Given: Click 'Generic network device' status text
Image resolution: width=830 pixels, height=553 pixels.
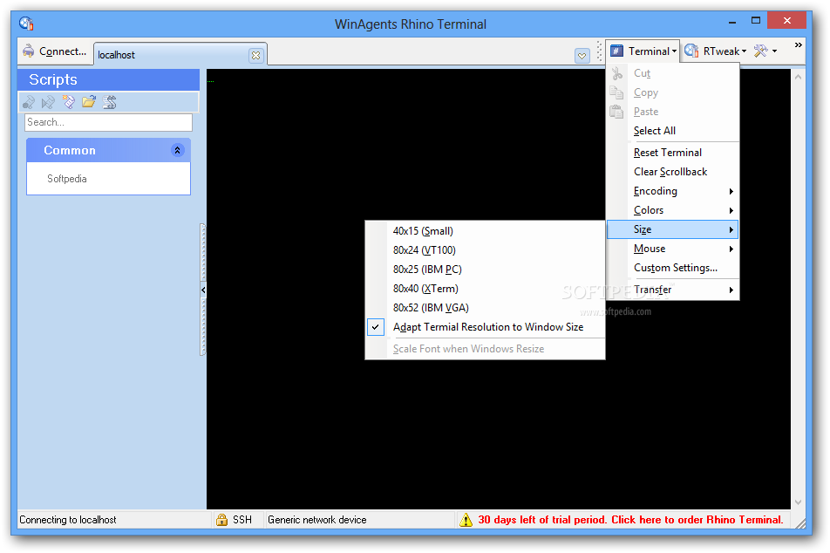Looking at the screenshot, I should 317,520.
